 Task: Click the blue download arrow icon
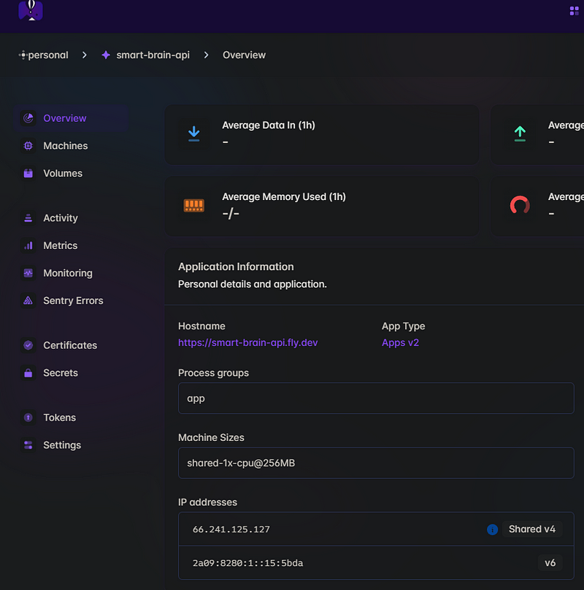tap(193, 134)
